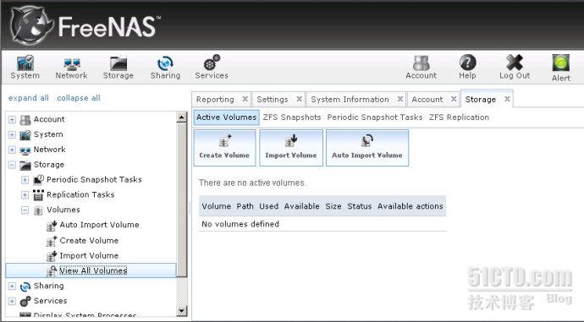Close the Reporting tab

(245, 99)
